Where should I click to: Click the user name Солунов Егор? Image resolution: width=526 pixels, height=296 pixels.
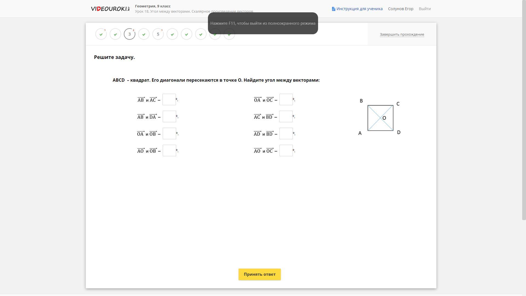tap(401, 9)
